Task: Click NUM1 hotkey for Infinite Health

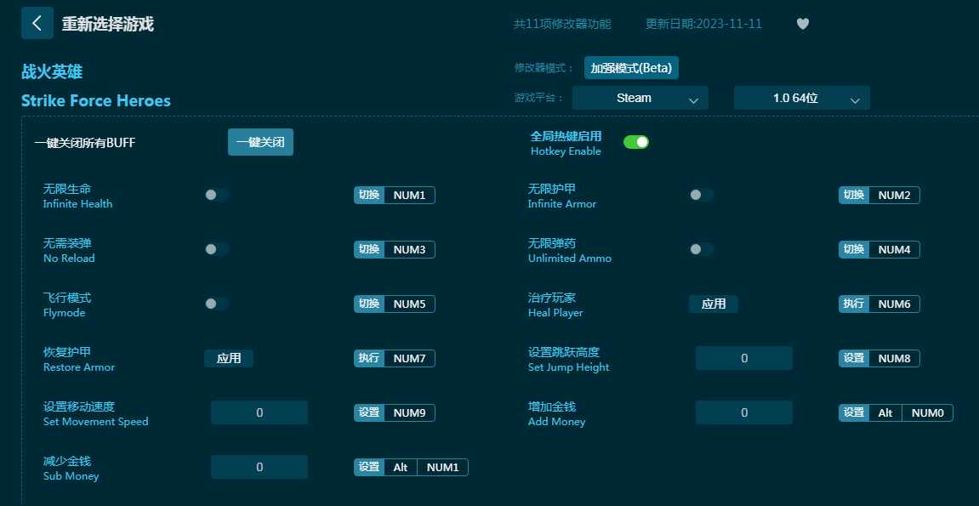Action: pos(410,196)
